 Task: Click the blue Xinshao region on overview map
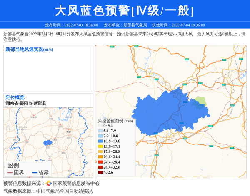pos(48,142)
